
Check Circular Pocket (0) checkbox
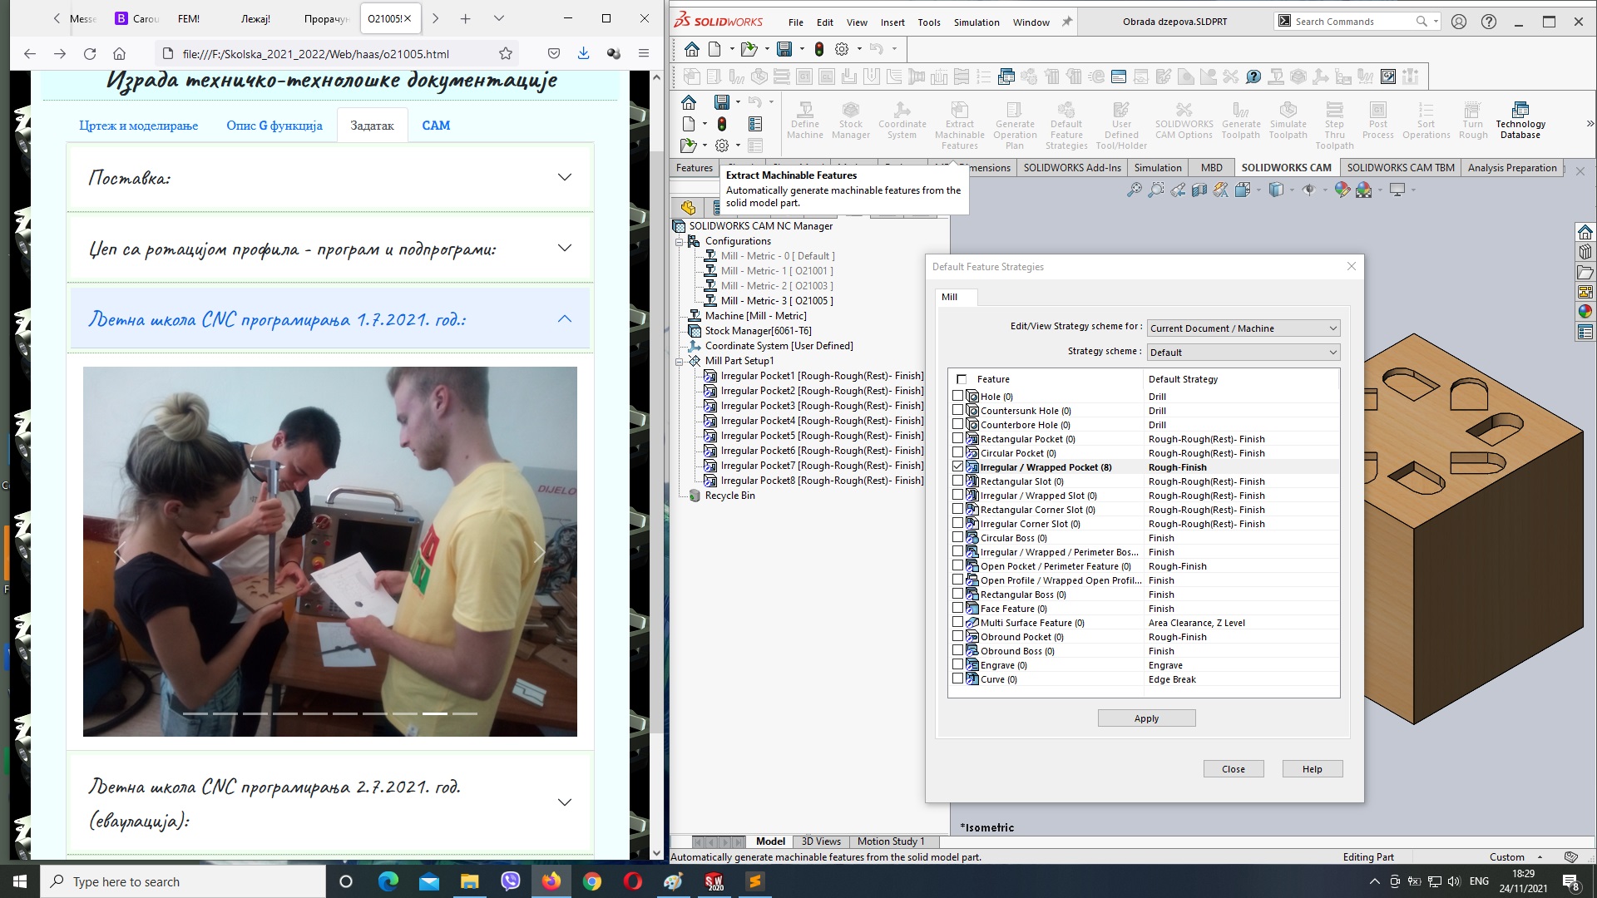957,453
